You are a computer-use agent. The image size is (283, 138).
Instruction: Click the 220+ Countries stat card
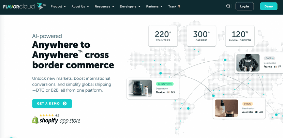pyautogui.click(x=163, y=36)
